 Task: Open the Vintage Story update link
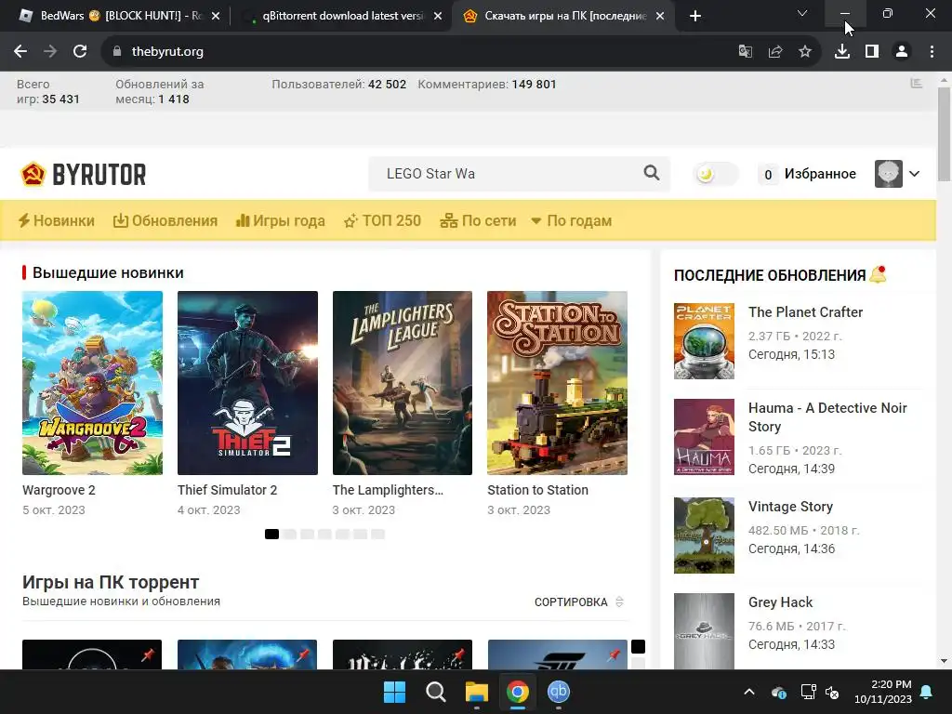790,507
